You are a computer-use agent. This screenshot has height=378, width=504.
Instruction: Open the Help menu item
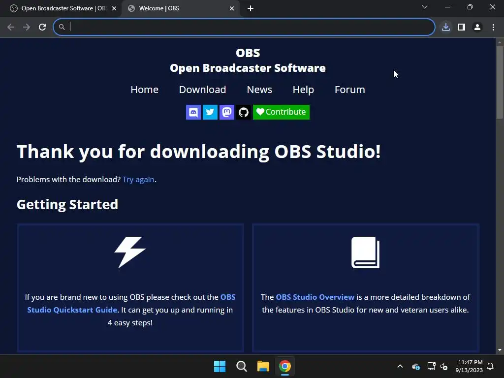[303, 90]
